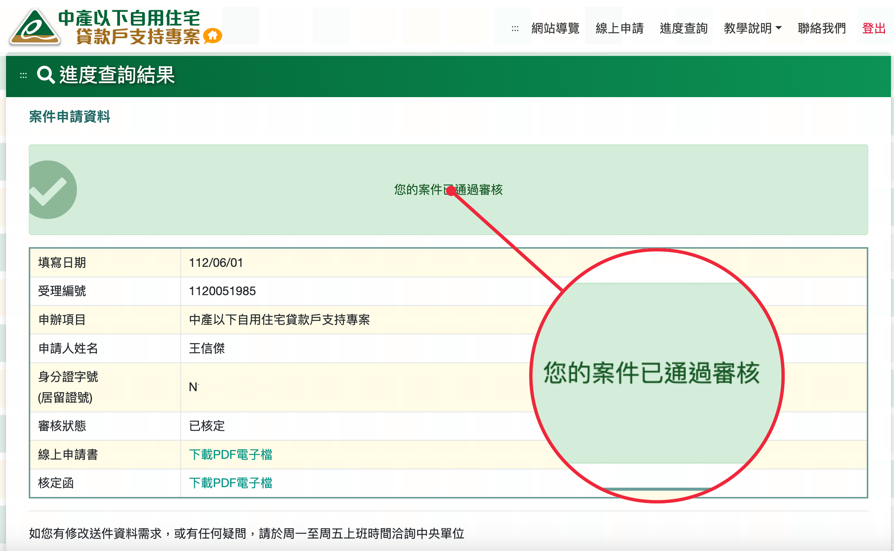Click the footer note about 周一至周五 contact

(247, 533)
